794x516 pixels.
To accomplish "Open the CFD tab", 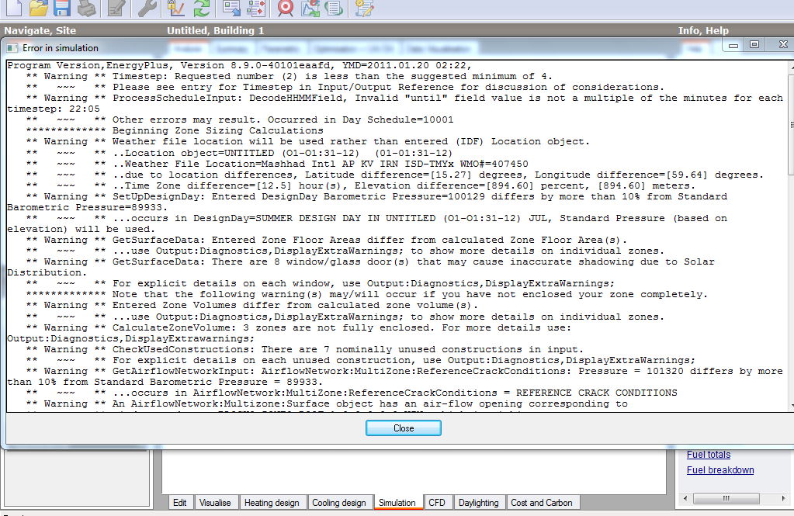I will [x=437, y=502].
